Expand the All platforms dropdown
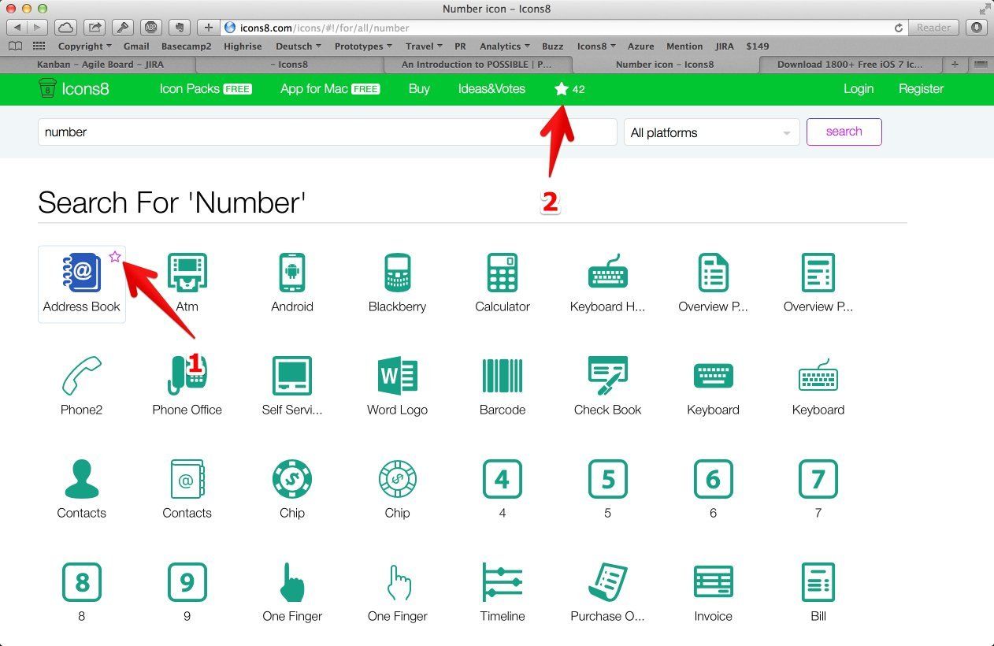 click(710, 132)
